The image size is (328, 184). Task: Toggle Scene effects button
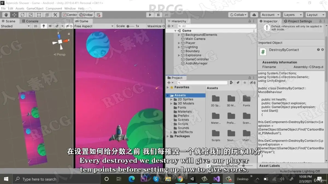pos(57,26)
